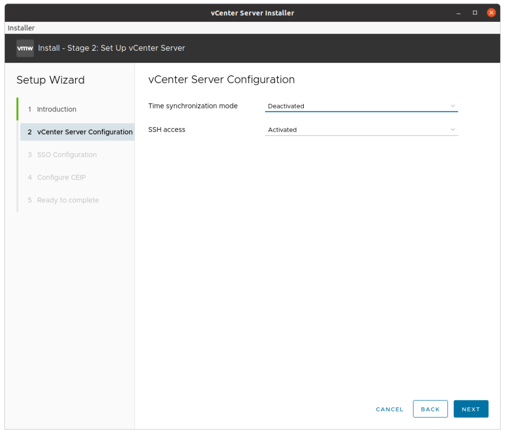Select SSO Configuration step

click(x=67, y=155)
